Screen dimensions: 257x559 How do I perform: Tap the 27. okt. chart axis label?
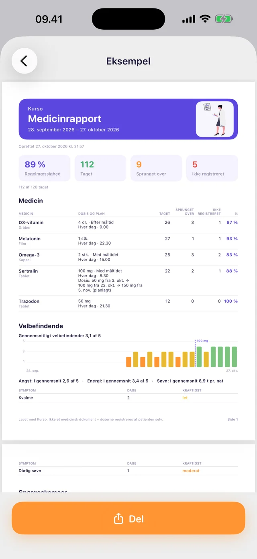(x=232, y=371)
